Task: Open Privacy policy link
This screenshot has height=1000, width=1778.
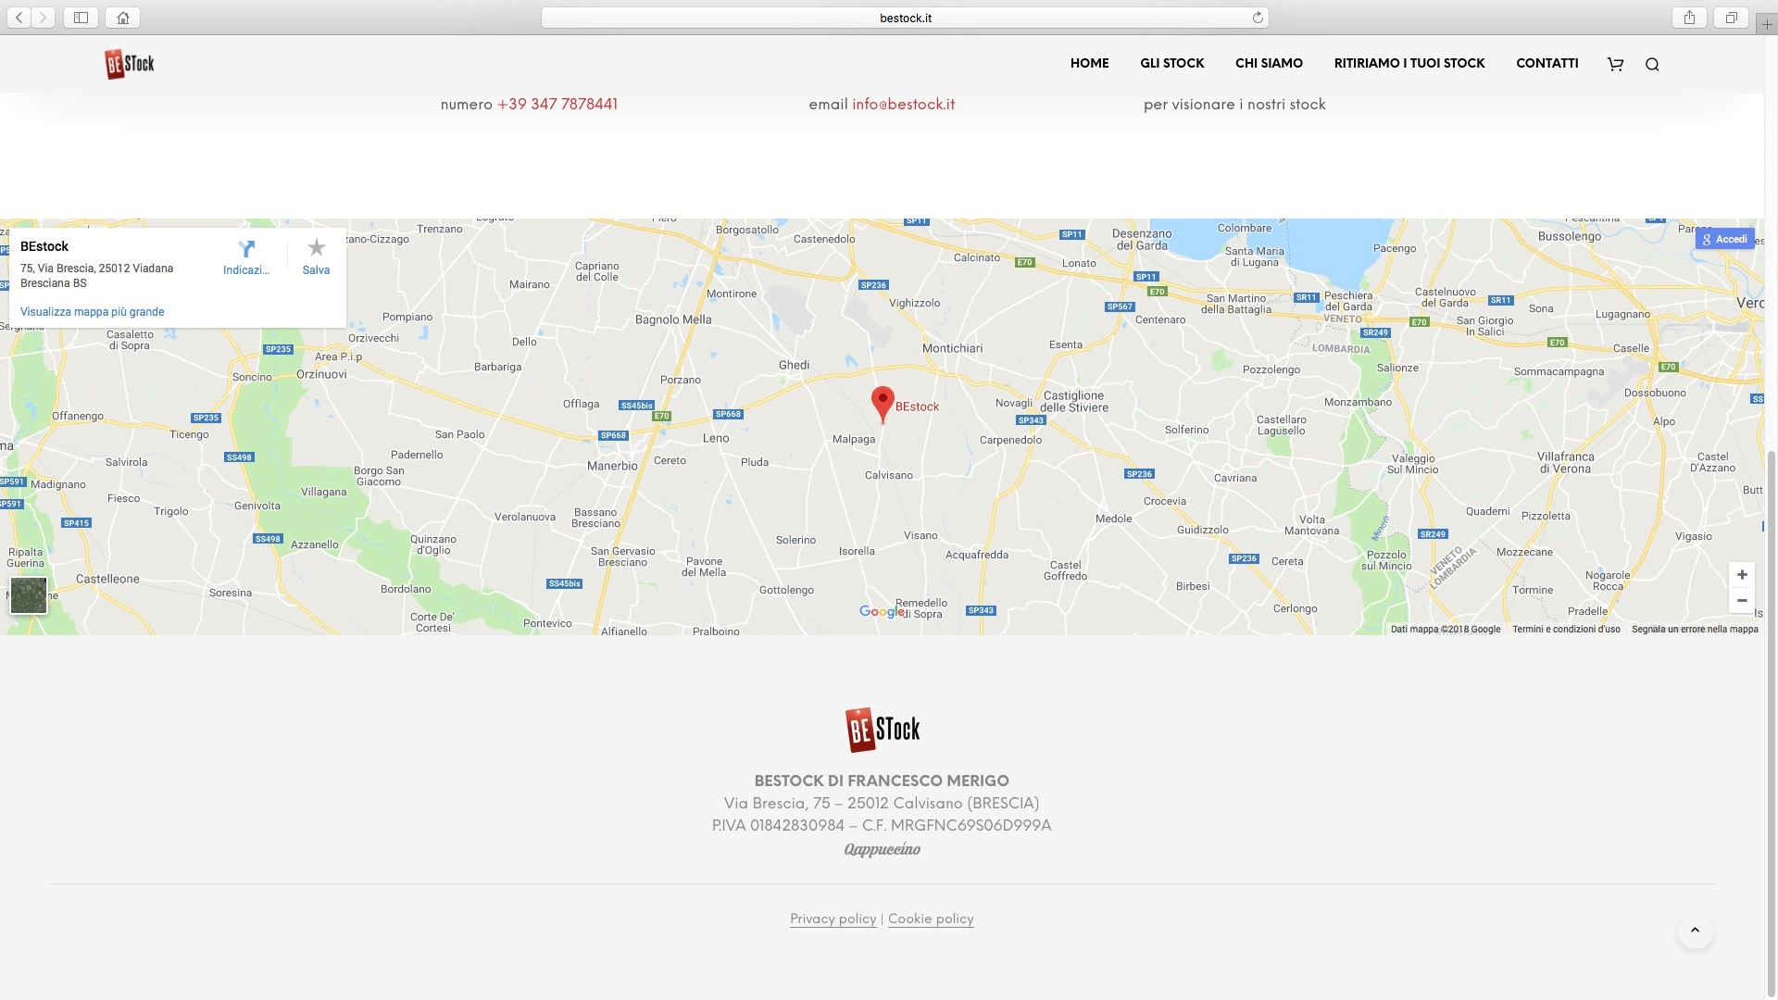Action: 833,919
